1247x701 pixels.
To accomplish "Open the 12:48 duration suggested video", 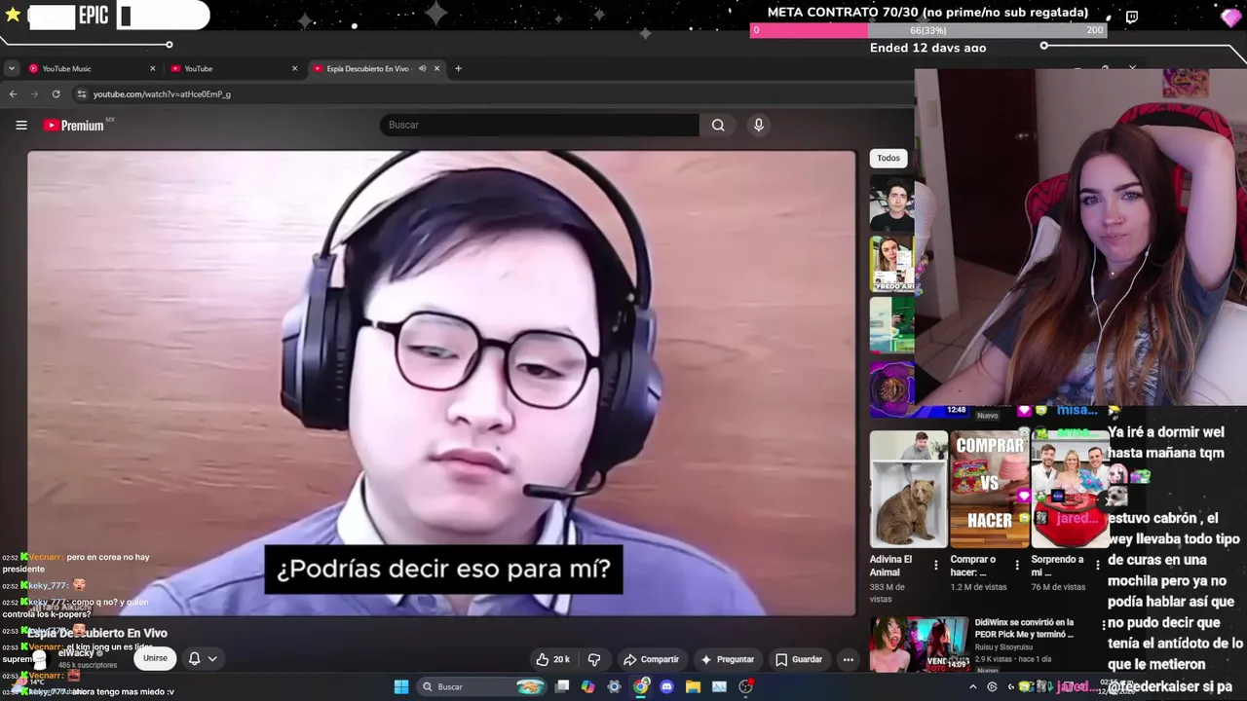I will (x=891, y=388).
